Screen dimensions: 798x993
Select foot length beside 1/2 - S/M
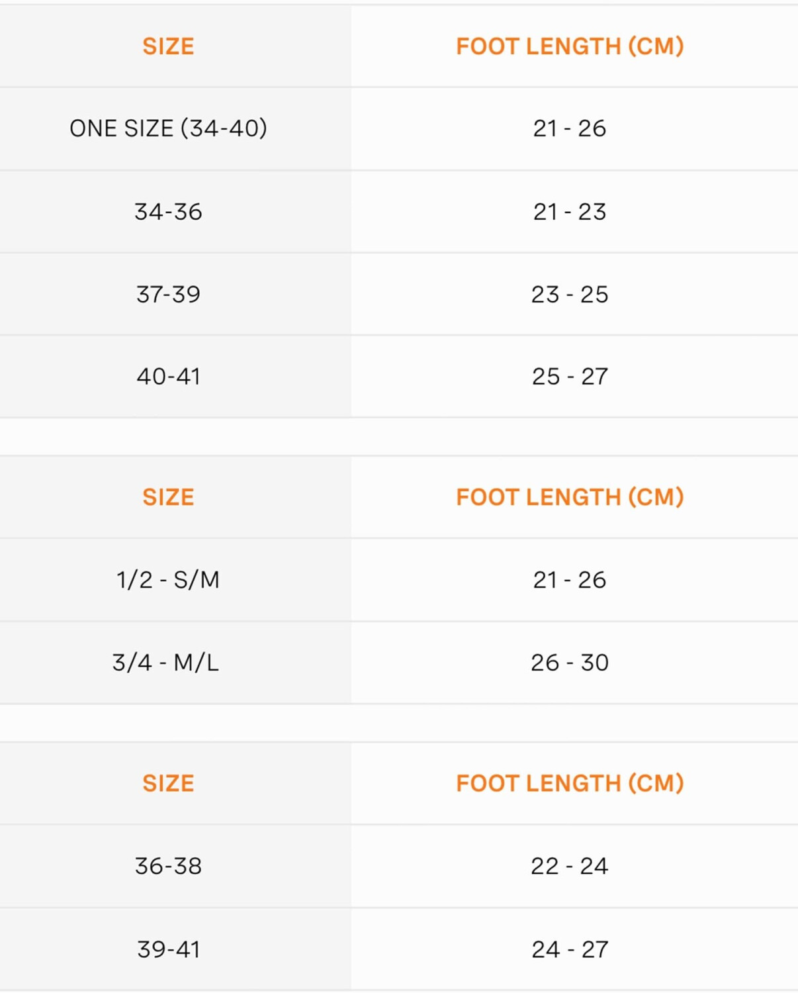click(x=569, y=580)
